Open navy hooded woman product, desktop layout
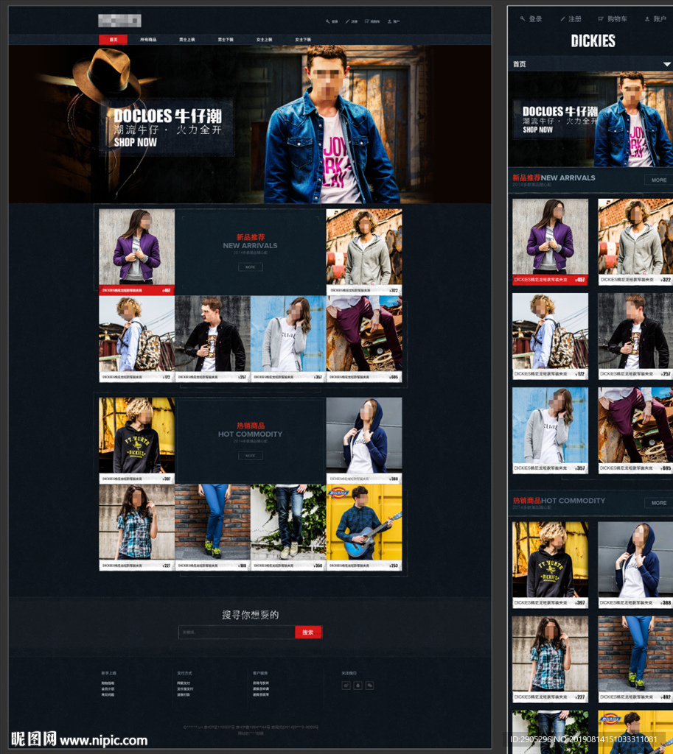Image resolution: width=673 pixels, height=754 pixels. 364,440
